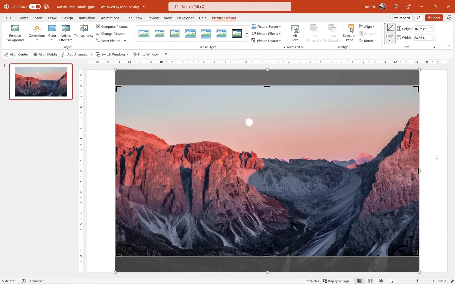
Task: Click the fit slide to window icon
Action: (452, 281)
